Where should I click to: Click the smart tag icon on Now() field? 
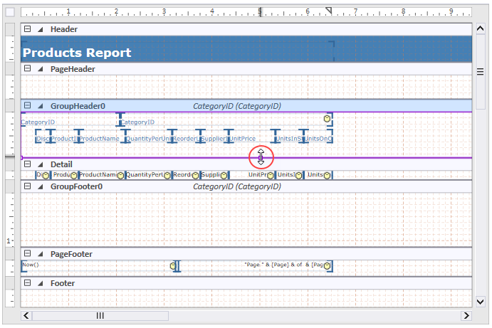coord(172,265)
